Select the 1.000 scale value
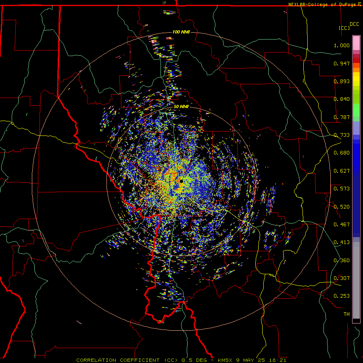 tap(342, 45)
